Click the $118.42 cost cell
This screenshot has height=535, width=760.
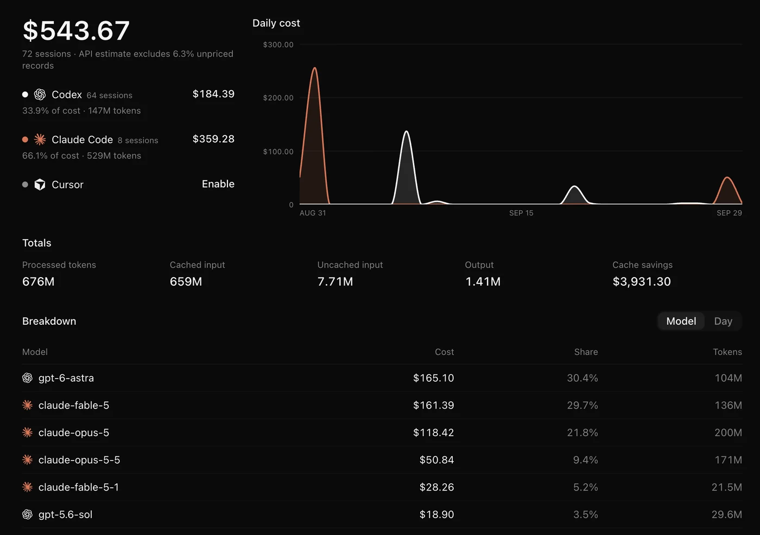(x=433, y=432)
